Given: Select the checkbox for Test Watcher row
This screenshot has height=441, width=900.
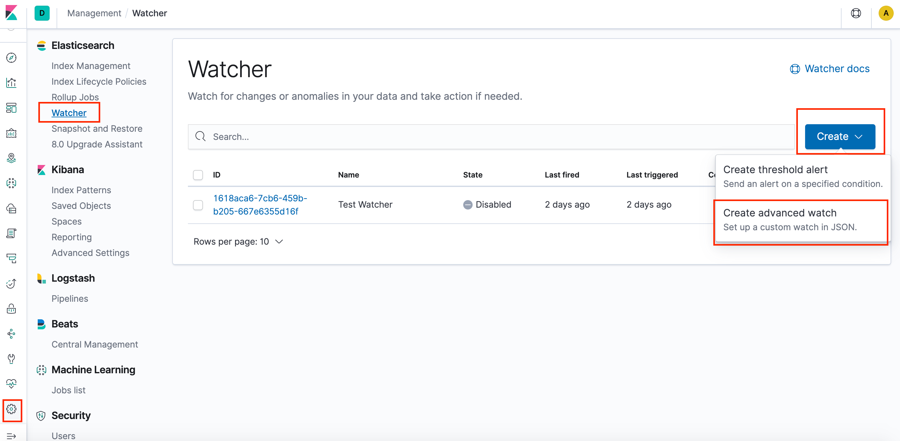Looking at the screenshot, I should pos(198,205).
